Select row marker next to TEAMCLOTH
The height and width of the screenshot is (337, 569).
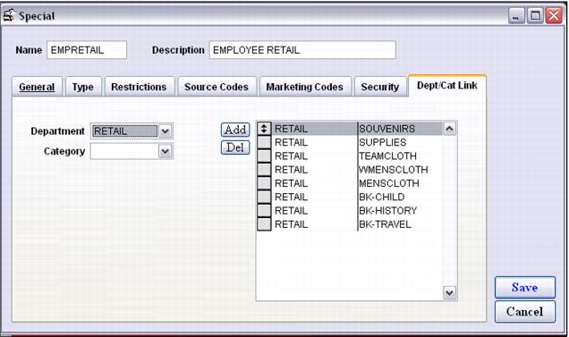click(264, 156)
